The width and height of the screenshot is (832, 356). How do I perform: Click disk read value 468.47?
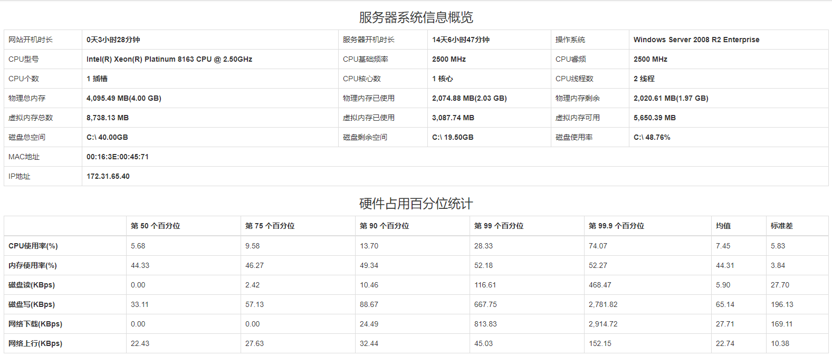pyautogui.click(x=600, y=285)
